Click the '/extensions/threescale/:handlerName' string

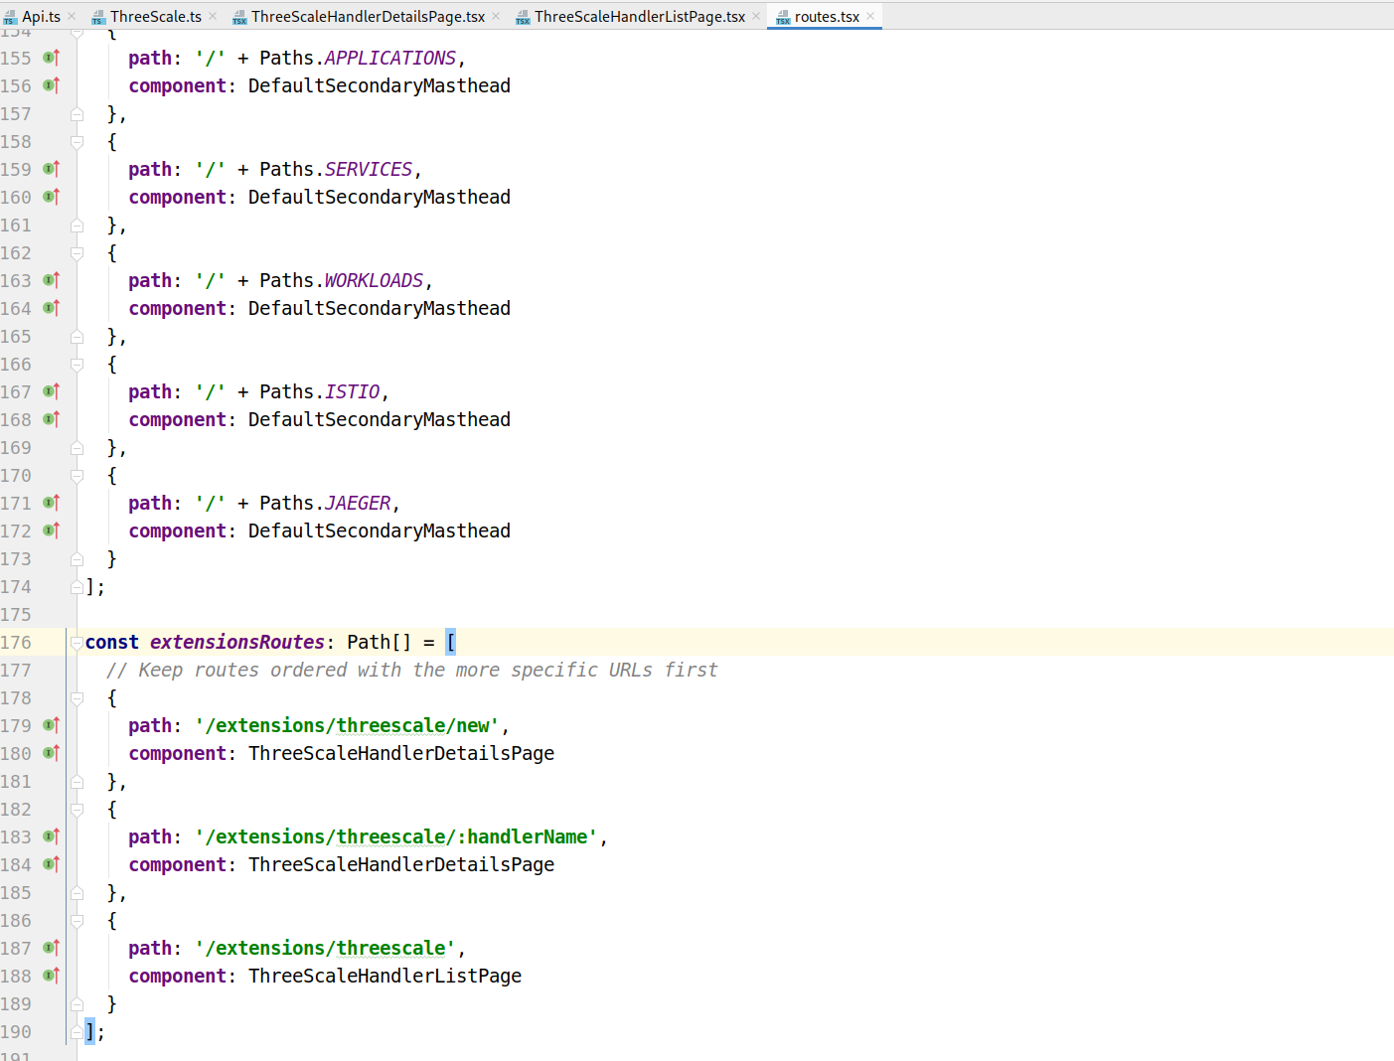(396, 836)
